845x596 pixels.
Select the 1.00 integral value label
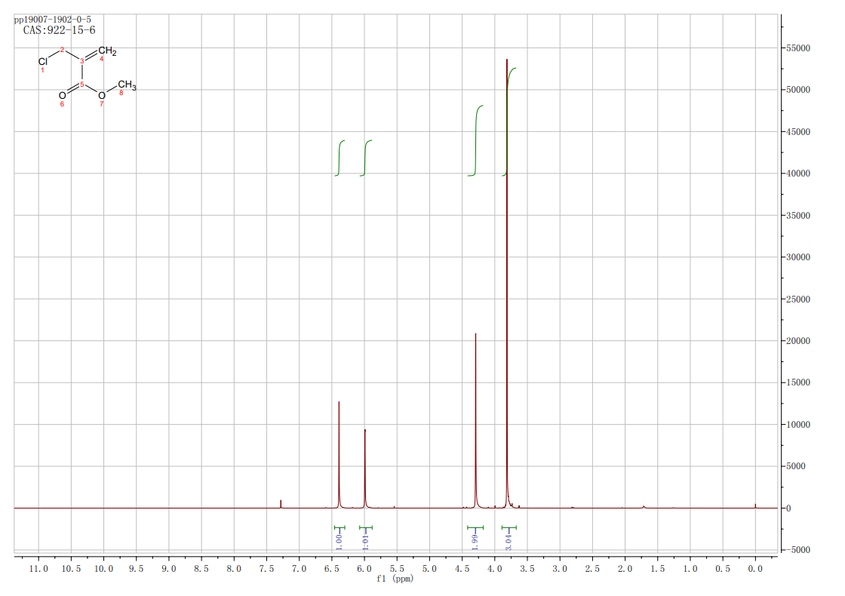[339, 540]
